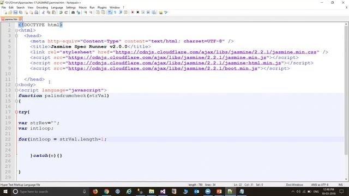Collapse the script fold on line 13
349x196 pixels.
click(16, 90)
